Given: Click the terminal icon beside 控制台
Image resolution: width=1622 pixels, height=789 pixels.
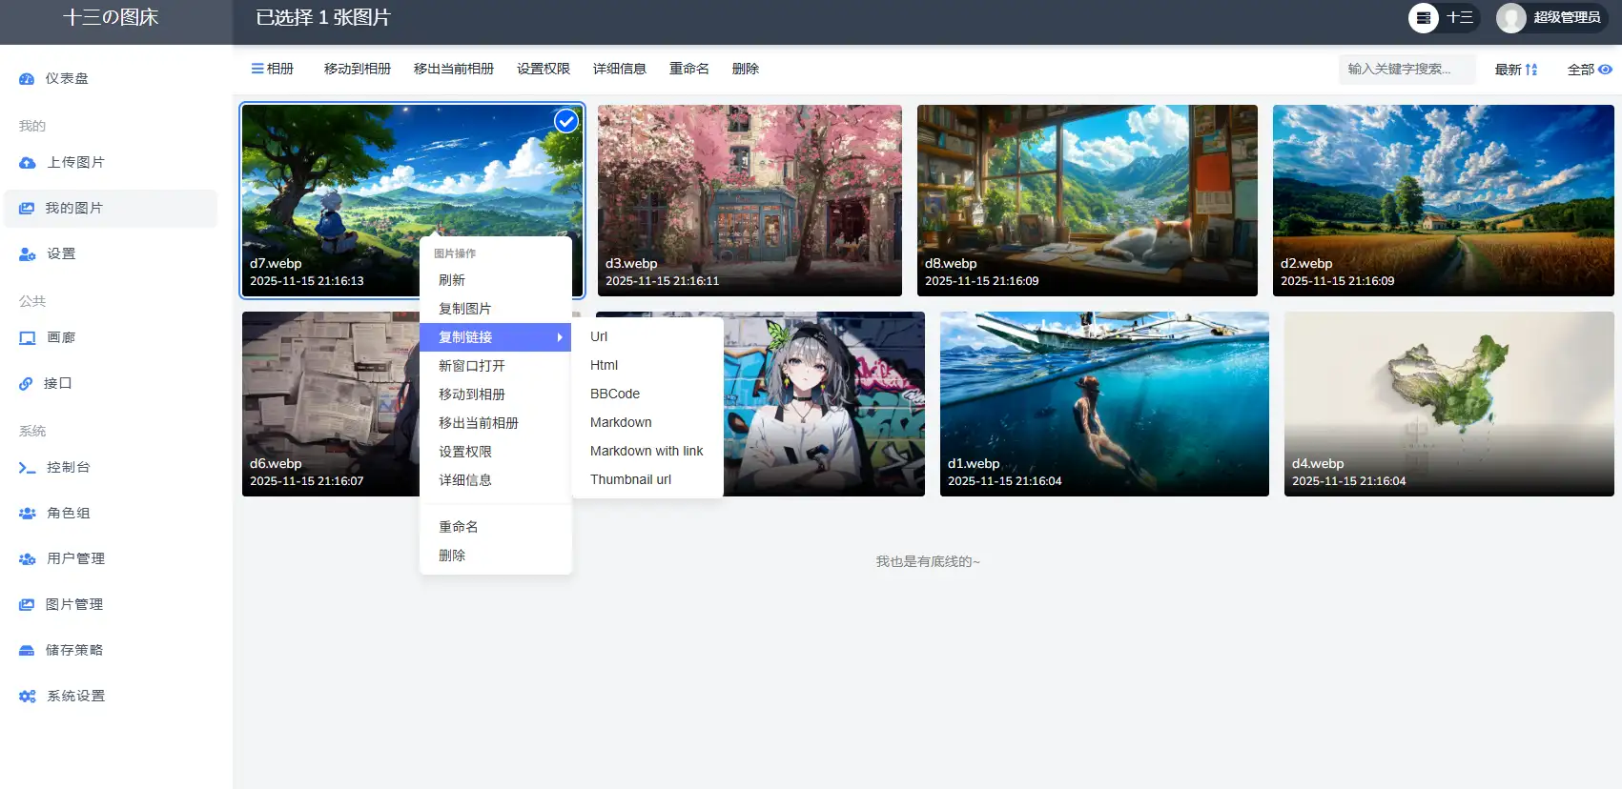Looking at the screenshot, I should (x=27, y=468).
